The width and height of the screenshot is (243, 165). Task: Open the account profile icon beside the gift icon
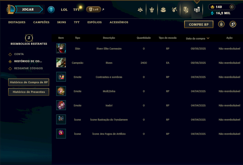click(233, 24)
